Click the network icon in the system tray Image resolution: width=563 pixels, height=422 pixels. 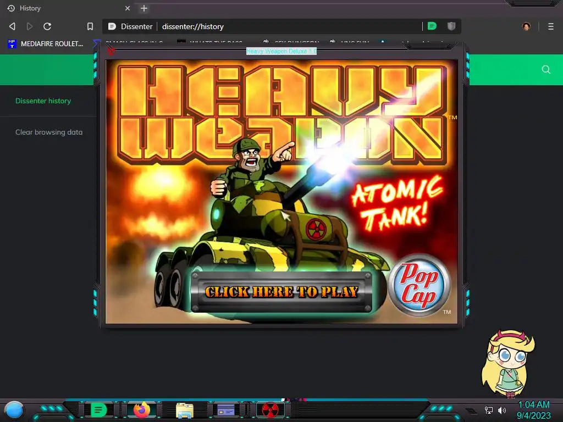point(489,410)
